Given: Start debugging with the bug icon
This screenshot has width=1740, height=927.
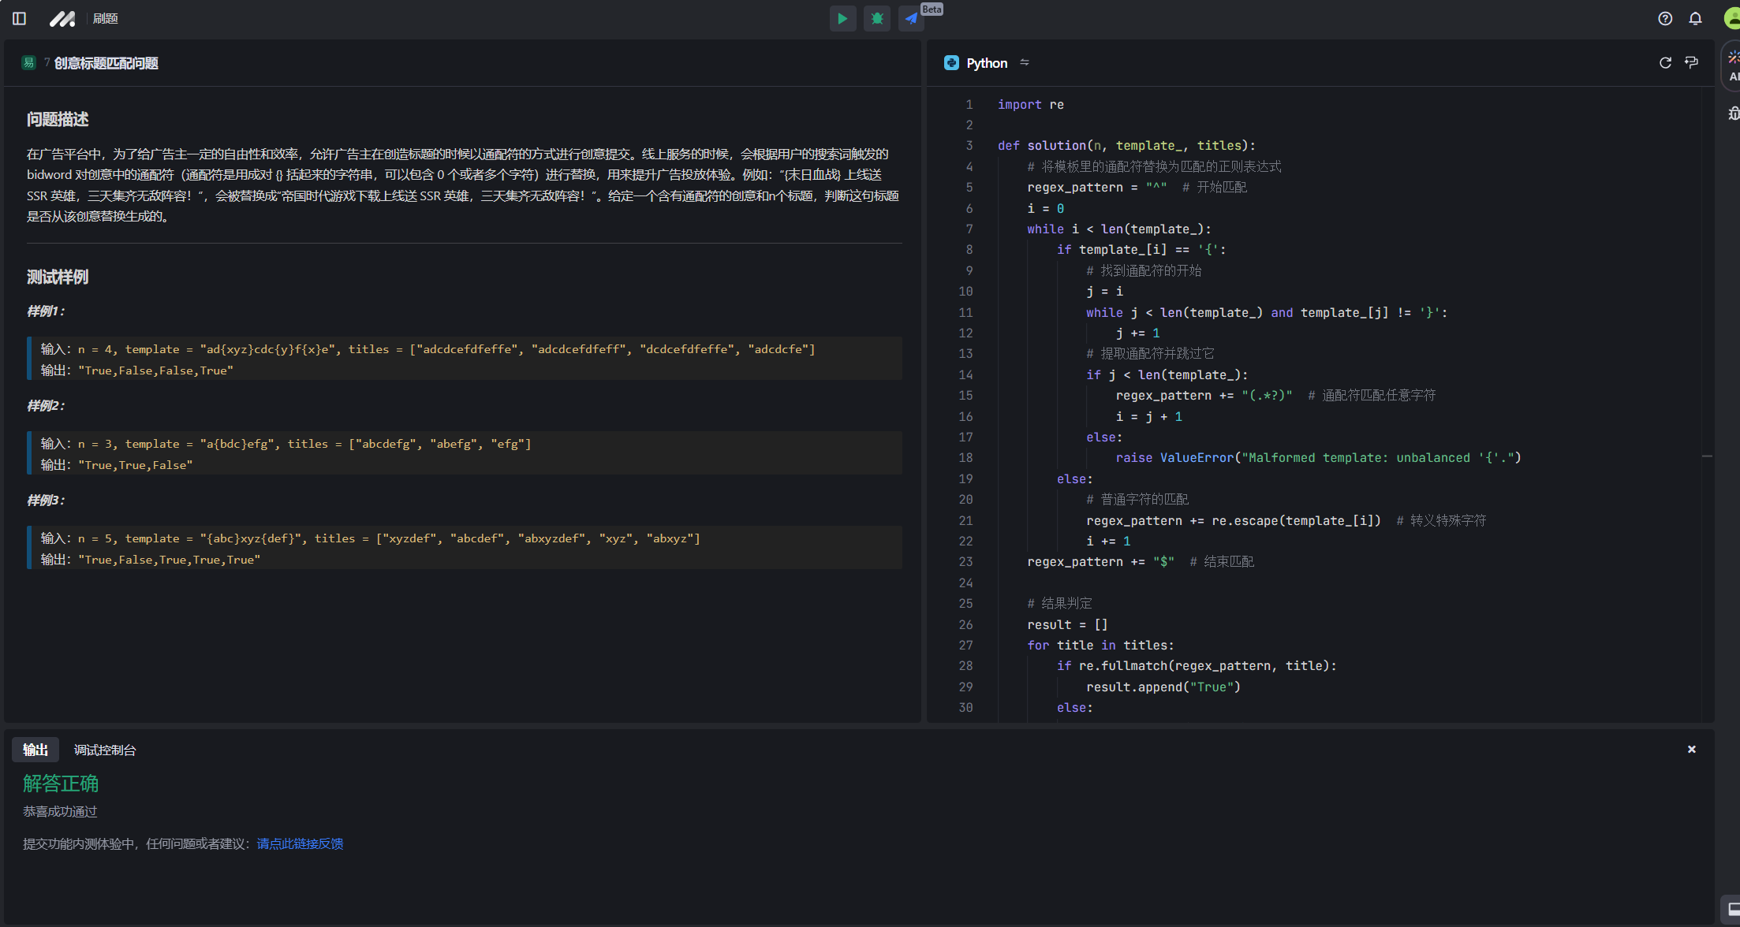Looking at the screenshot, I should pyautogui.click(x=877, y=18).
